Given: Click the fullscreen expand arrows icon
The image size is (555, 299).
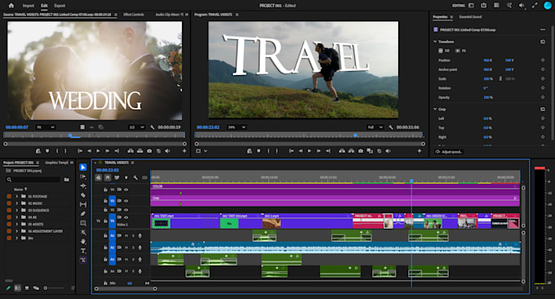Looking at the screenshot, I should [x=535, y=6].
